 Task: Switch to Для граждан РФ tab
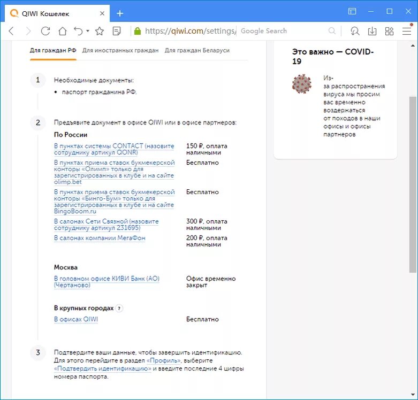coord(53,50)
